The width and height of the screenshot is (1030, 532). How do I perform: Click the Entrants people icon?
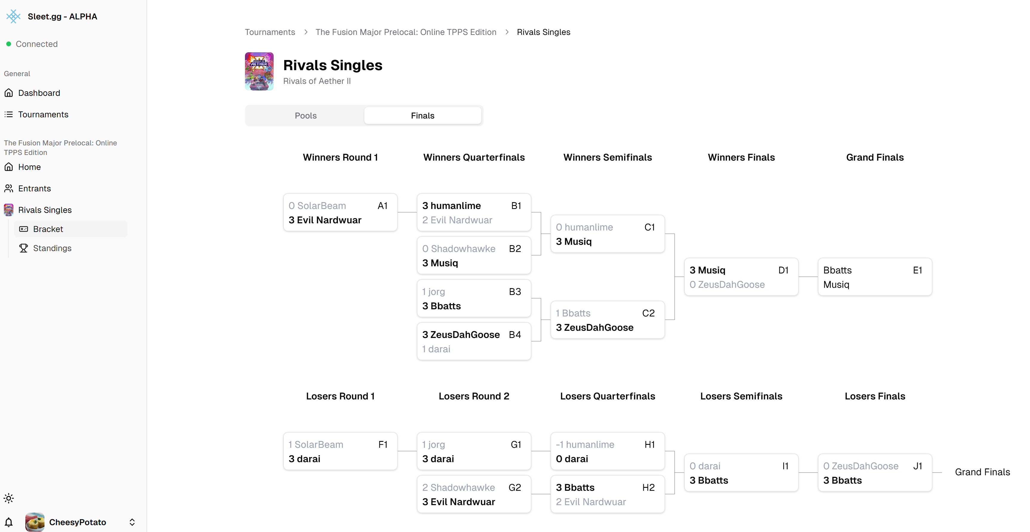(9, 188)
